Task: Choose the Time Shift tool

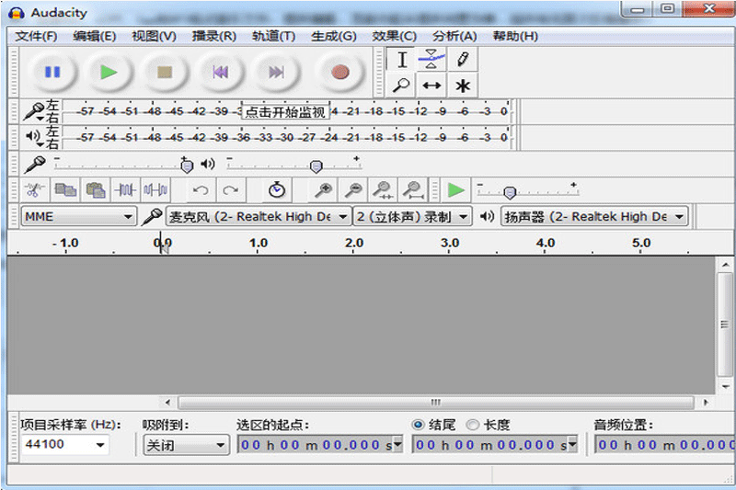Action: tap(431, 85)
